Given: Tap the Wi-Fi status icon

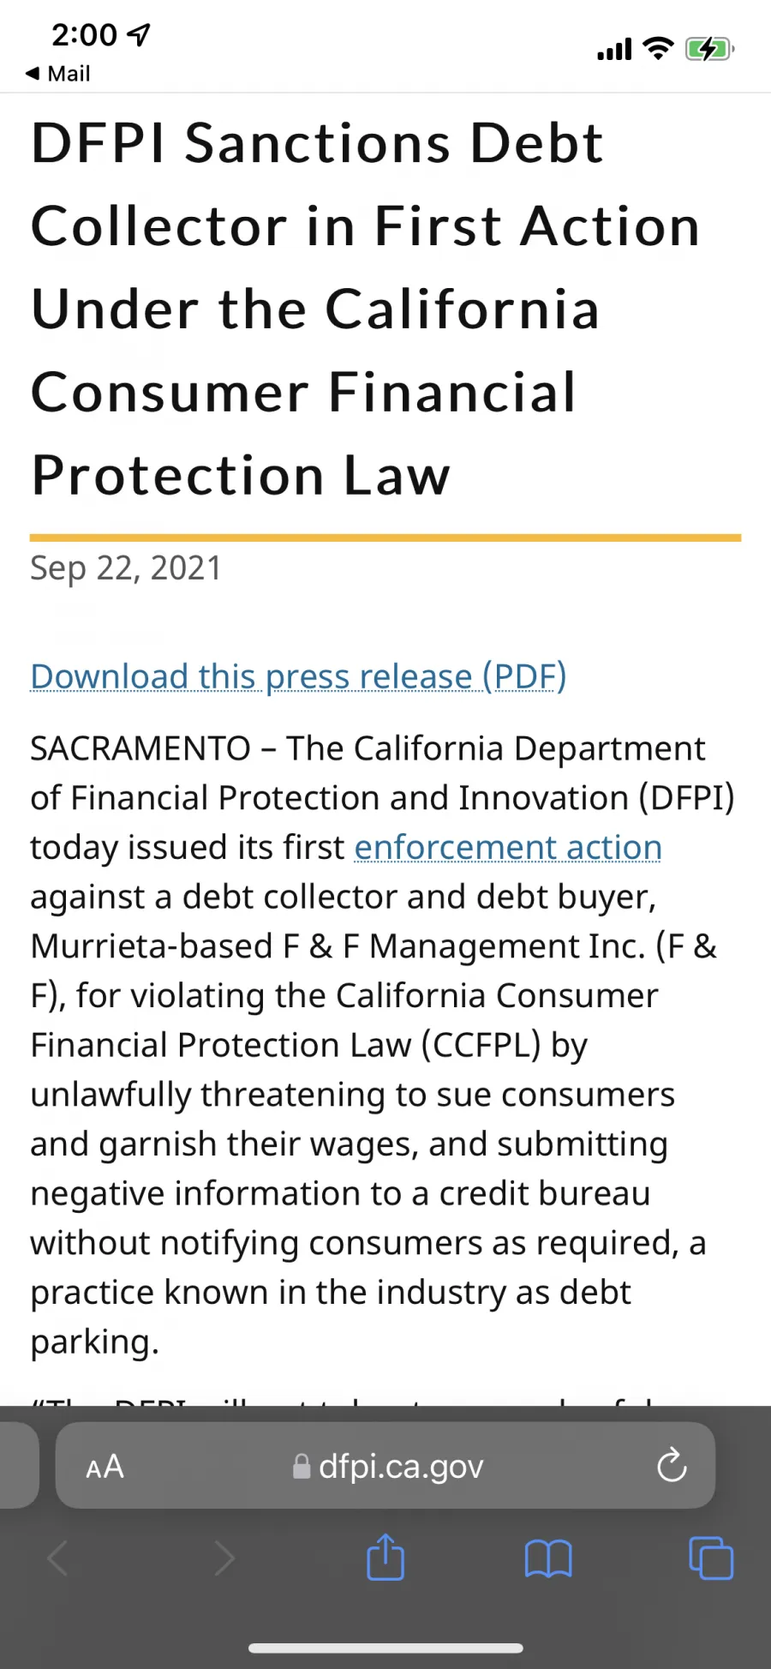Looking at the screenshot, I should pos(658,49).
